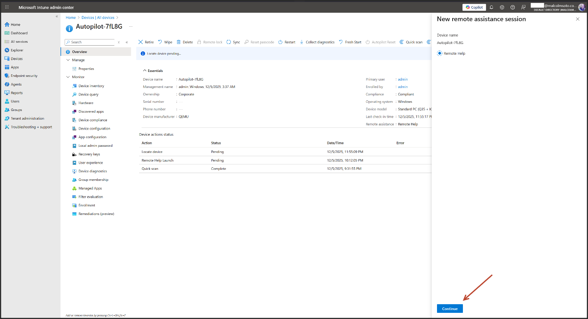
Task: Click the Fresh Start toolbar icon
Action: 341,42
